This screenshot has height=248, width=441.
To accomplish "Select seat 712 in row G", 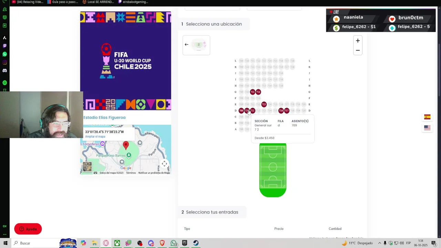I will pyautogui.click(x=258, y=92).
